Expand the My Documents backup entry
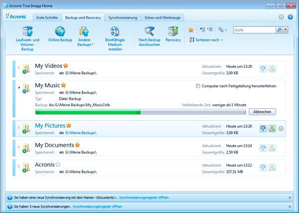 19,148
